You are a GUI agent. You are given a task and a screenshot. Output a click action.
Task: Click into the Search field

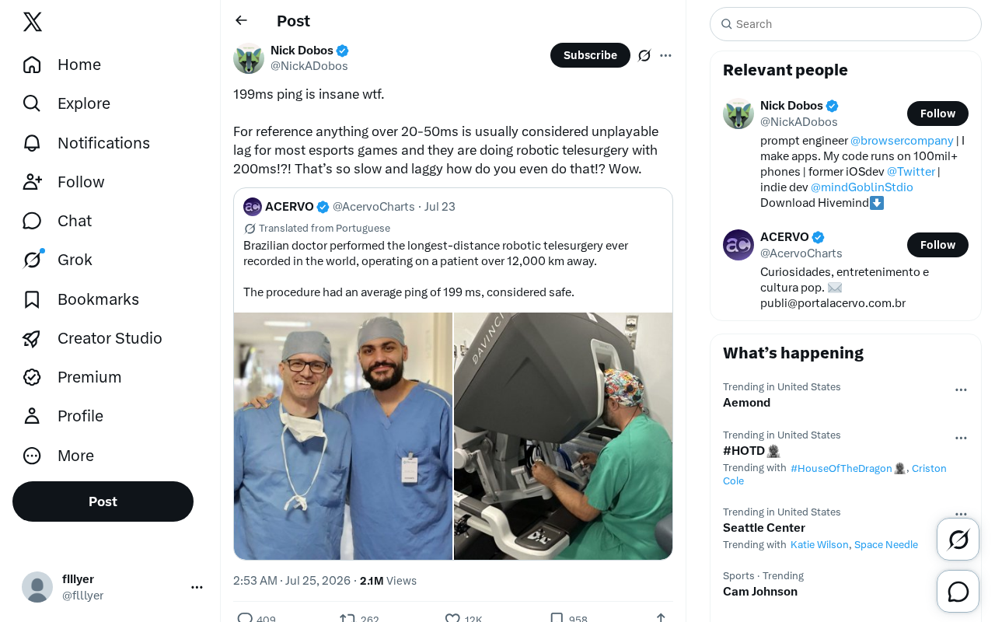click(x=846, y=24)
